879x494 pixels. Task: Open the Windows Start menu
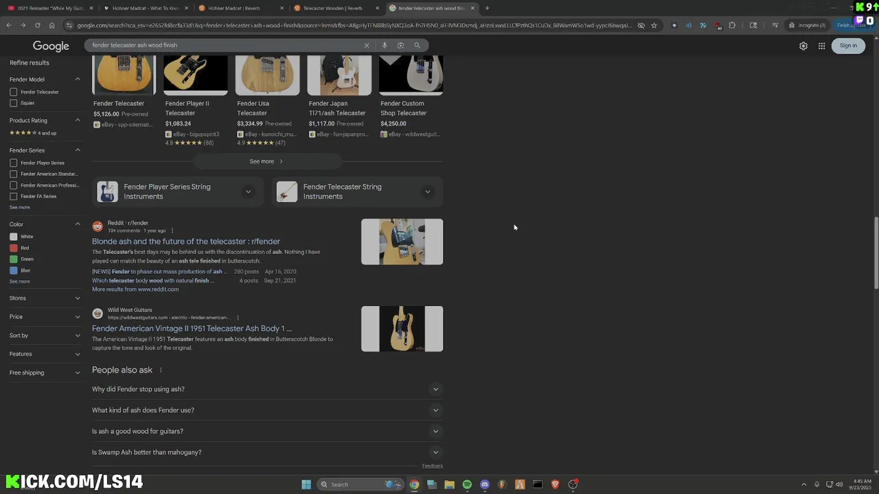306,484
